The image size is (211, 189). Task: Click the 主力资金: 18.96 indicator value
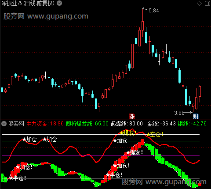(45, 124)
